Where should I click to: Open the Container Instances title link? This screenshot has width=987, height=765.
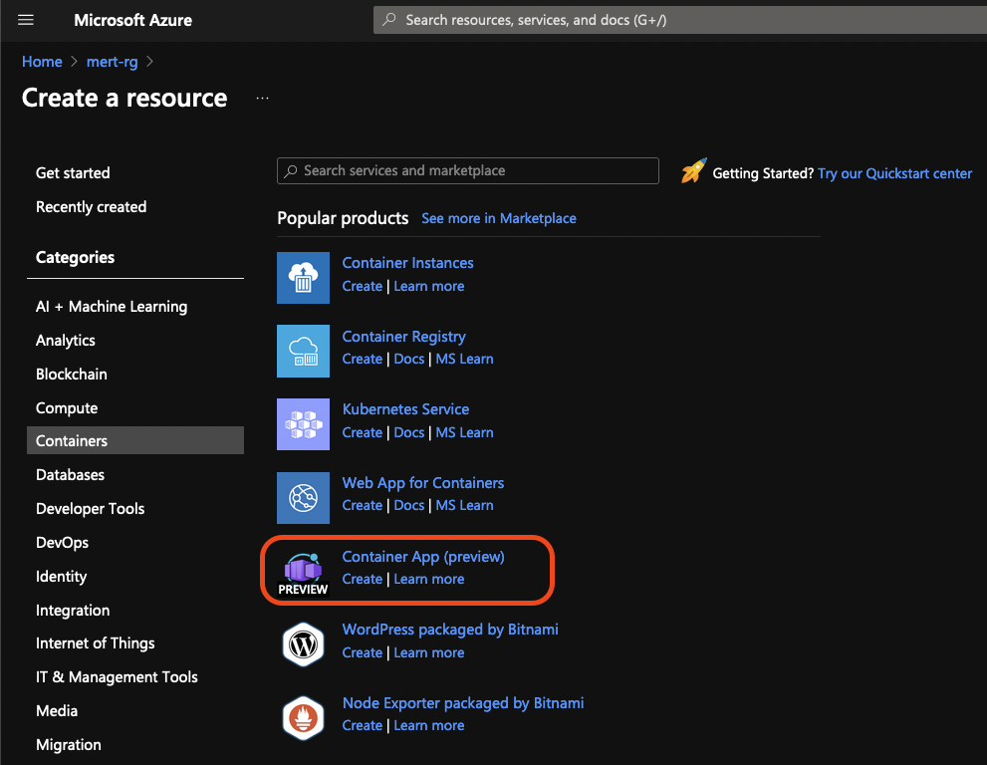pos(408,263)
